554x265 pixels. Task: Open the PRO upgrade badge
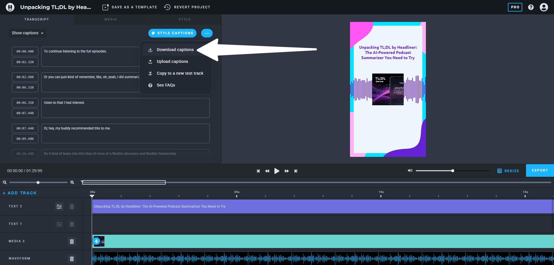(x=515, y=7)
